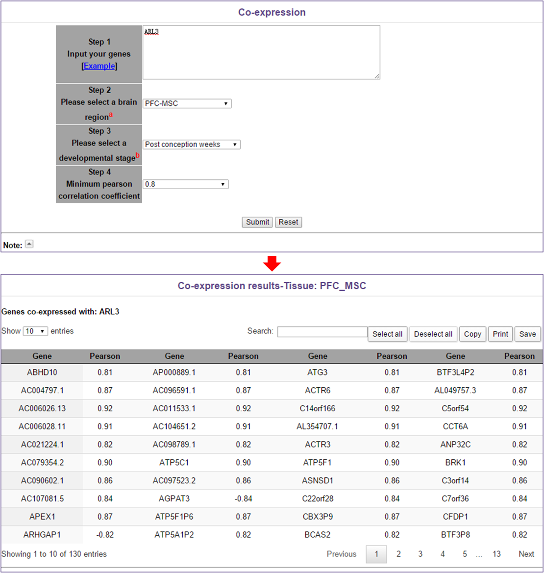Image resolution: width=544 pixels, height=573 pixels.
Task: Jump to results page 13
Action: [496, 554]
